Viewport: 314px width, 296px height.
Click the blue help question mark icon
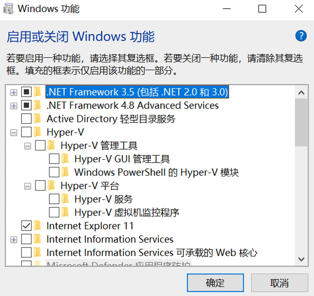tap(301, 36)
